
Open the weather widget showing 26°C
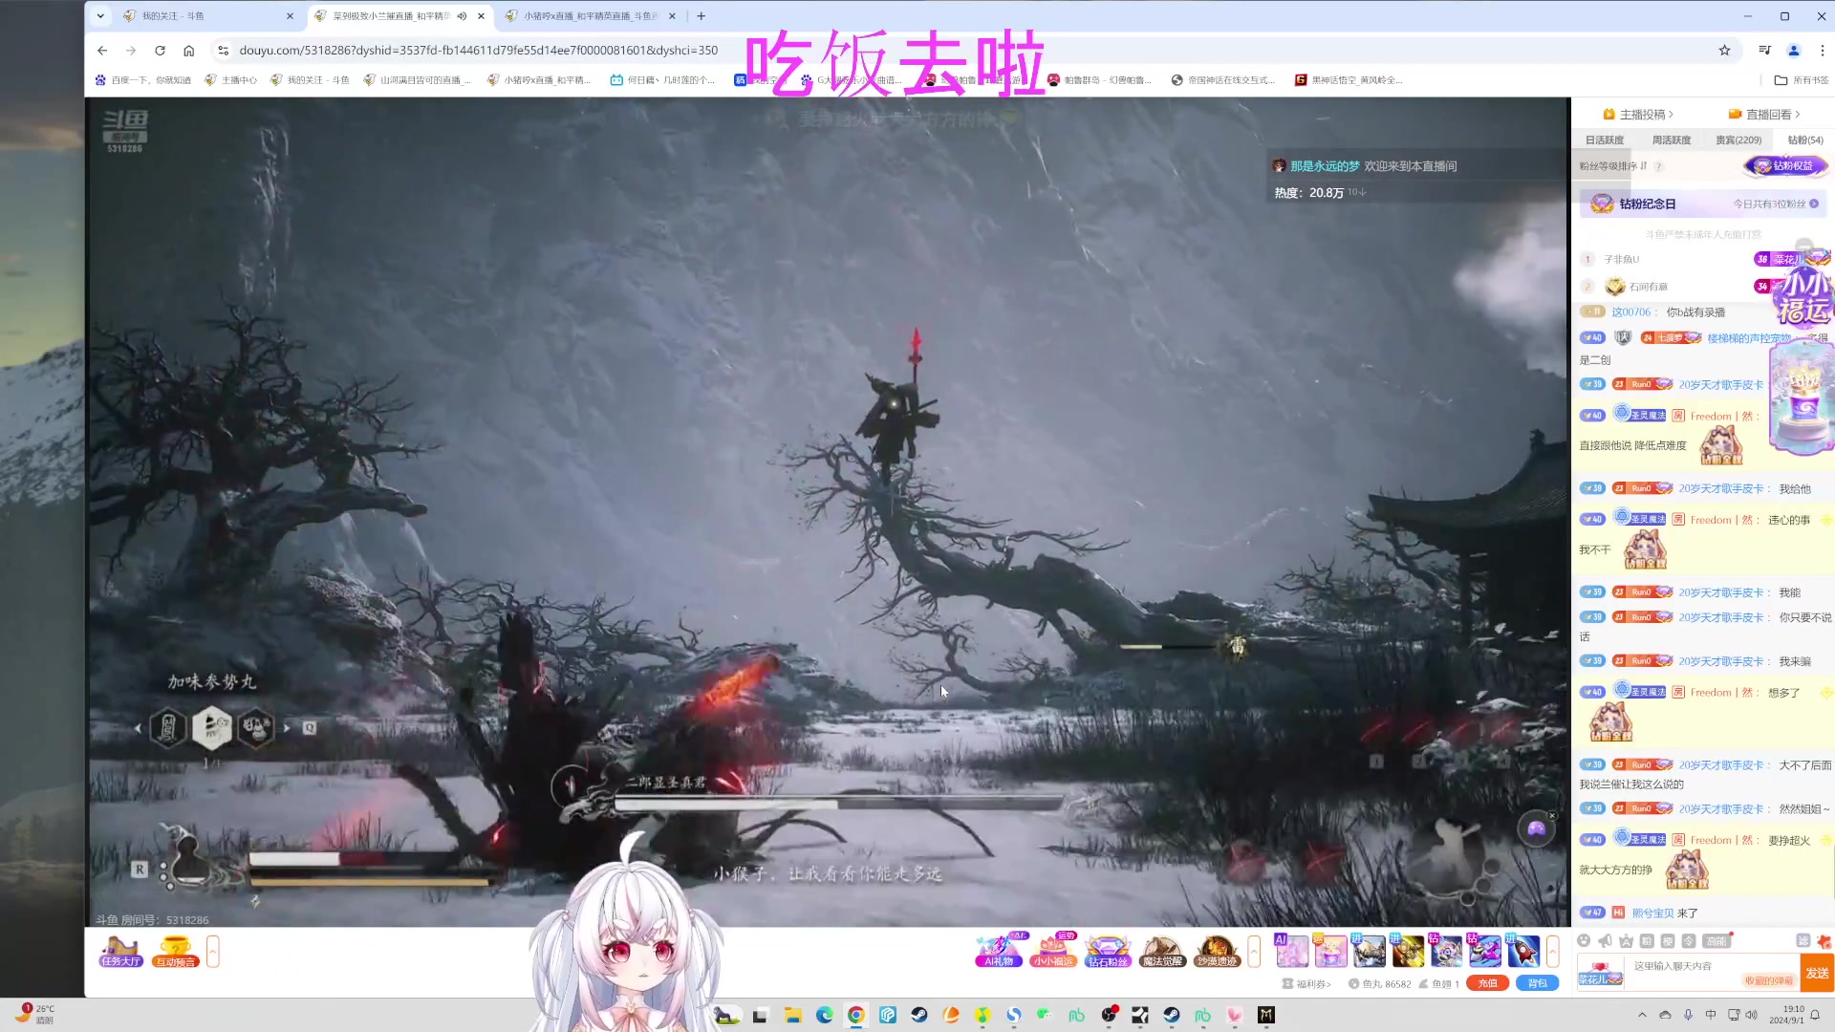coord(36,1014)
